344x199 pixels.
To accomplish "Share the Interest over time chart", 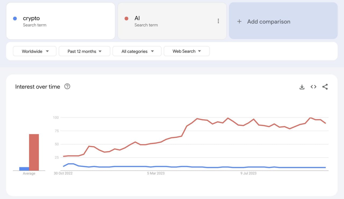I will click(325, 87).
